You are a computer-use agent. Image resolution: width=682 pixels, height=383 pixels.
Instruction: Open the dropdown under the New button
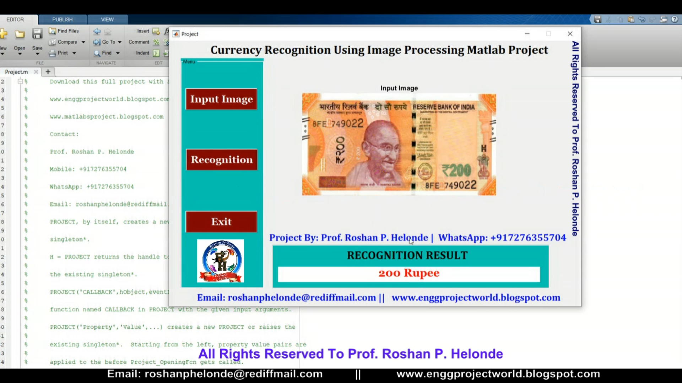[x=2, y=54]
